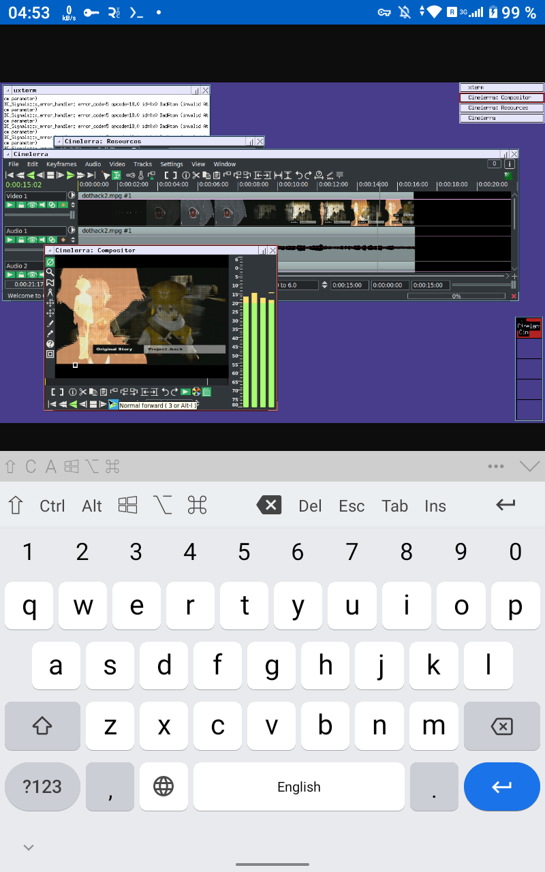Toggle the eye draw media icon for Video 1

coord(31,205)
